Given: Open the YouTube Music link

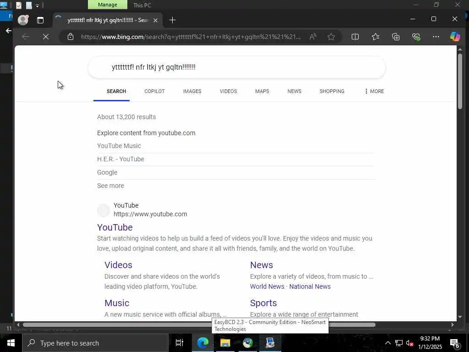Looking at the screenshot, I should (119, 146).
